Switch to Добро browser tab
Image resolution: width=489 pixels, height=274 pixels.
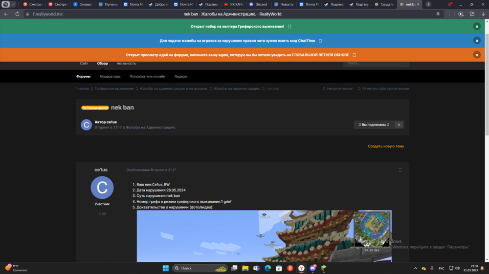pyautogui.click(x=158, y=4)
